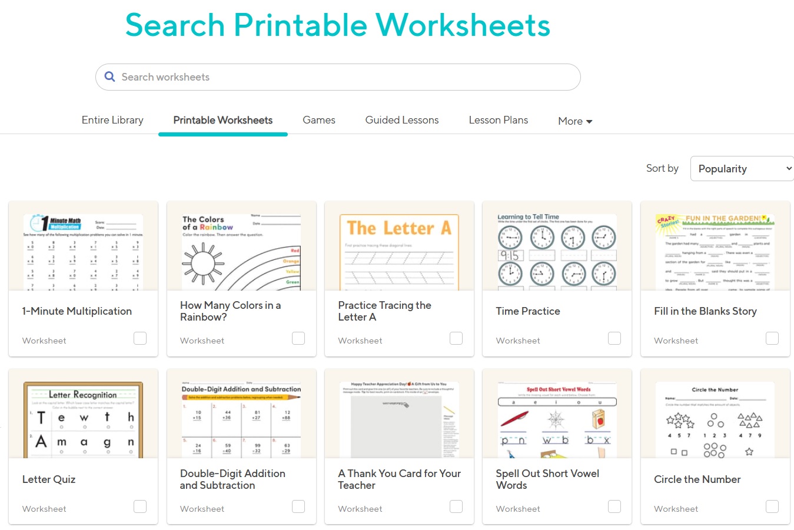Switch to the Games tab

click(318, 119)
